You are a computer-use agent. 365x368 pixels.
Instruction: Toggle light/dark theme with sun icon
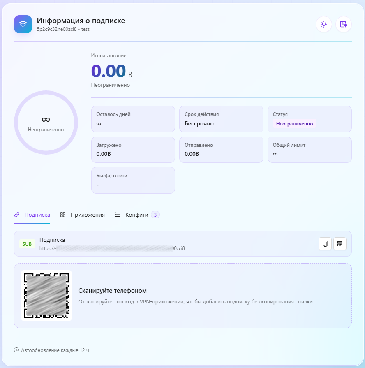(324, 24)
